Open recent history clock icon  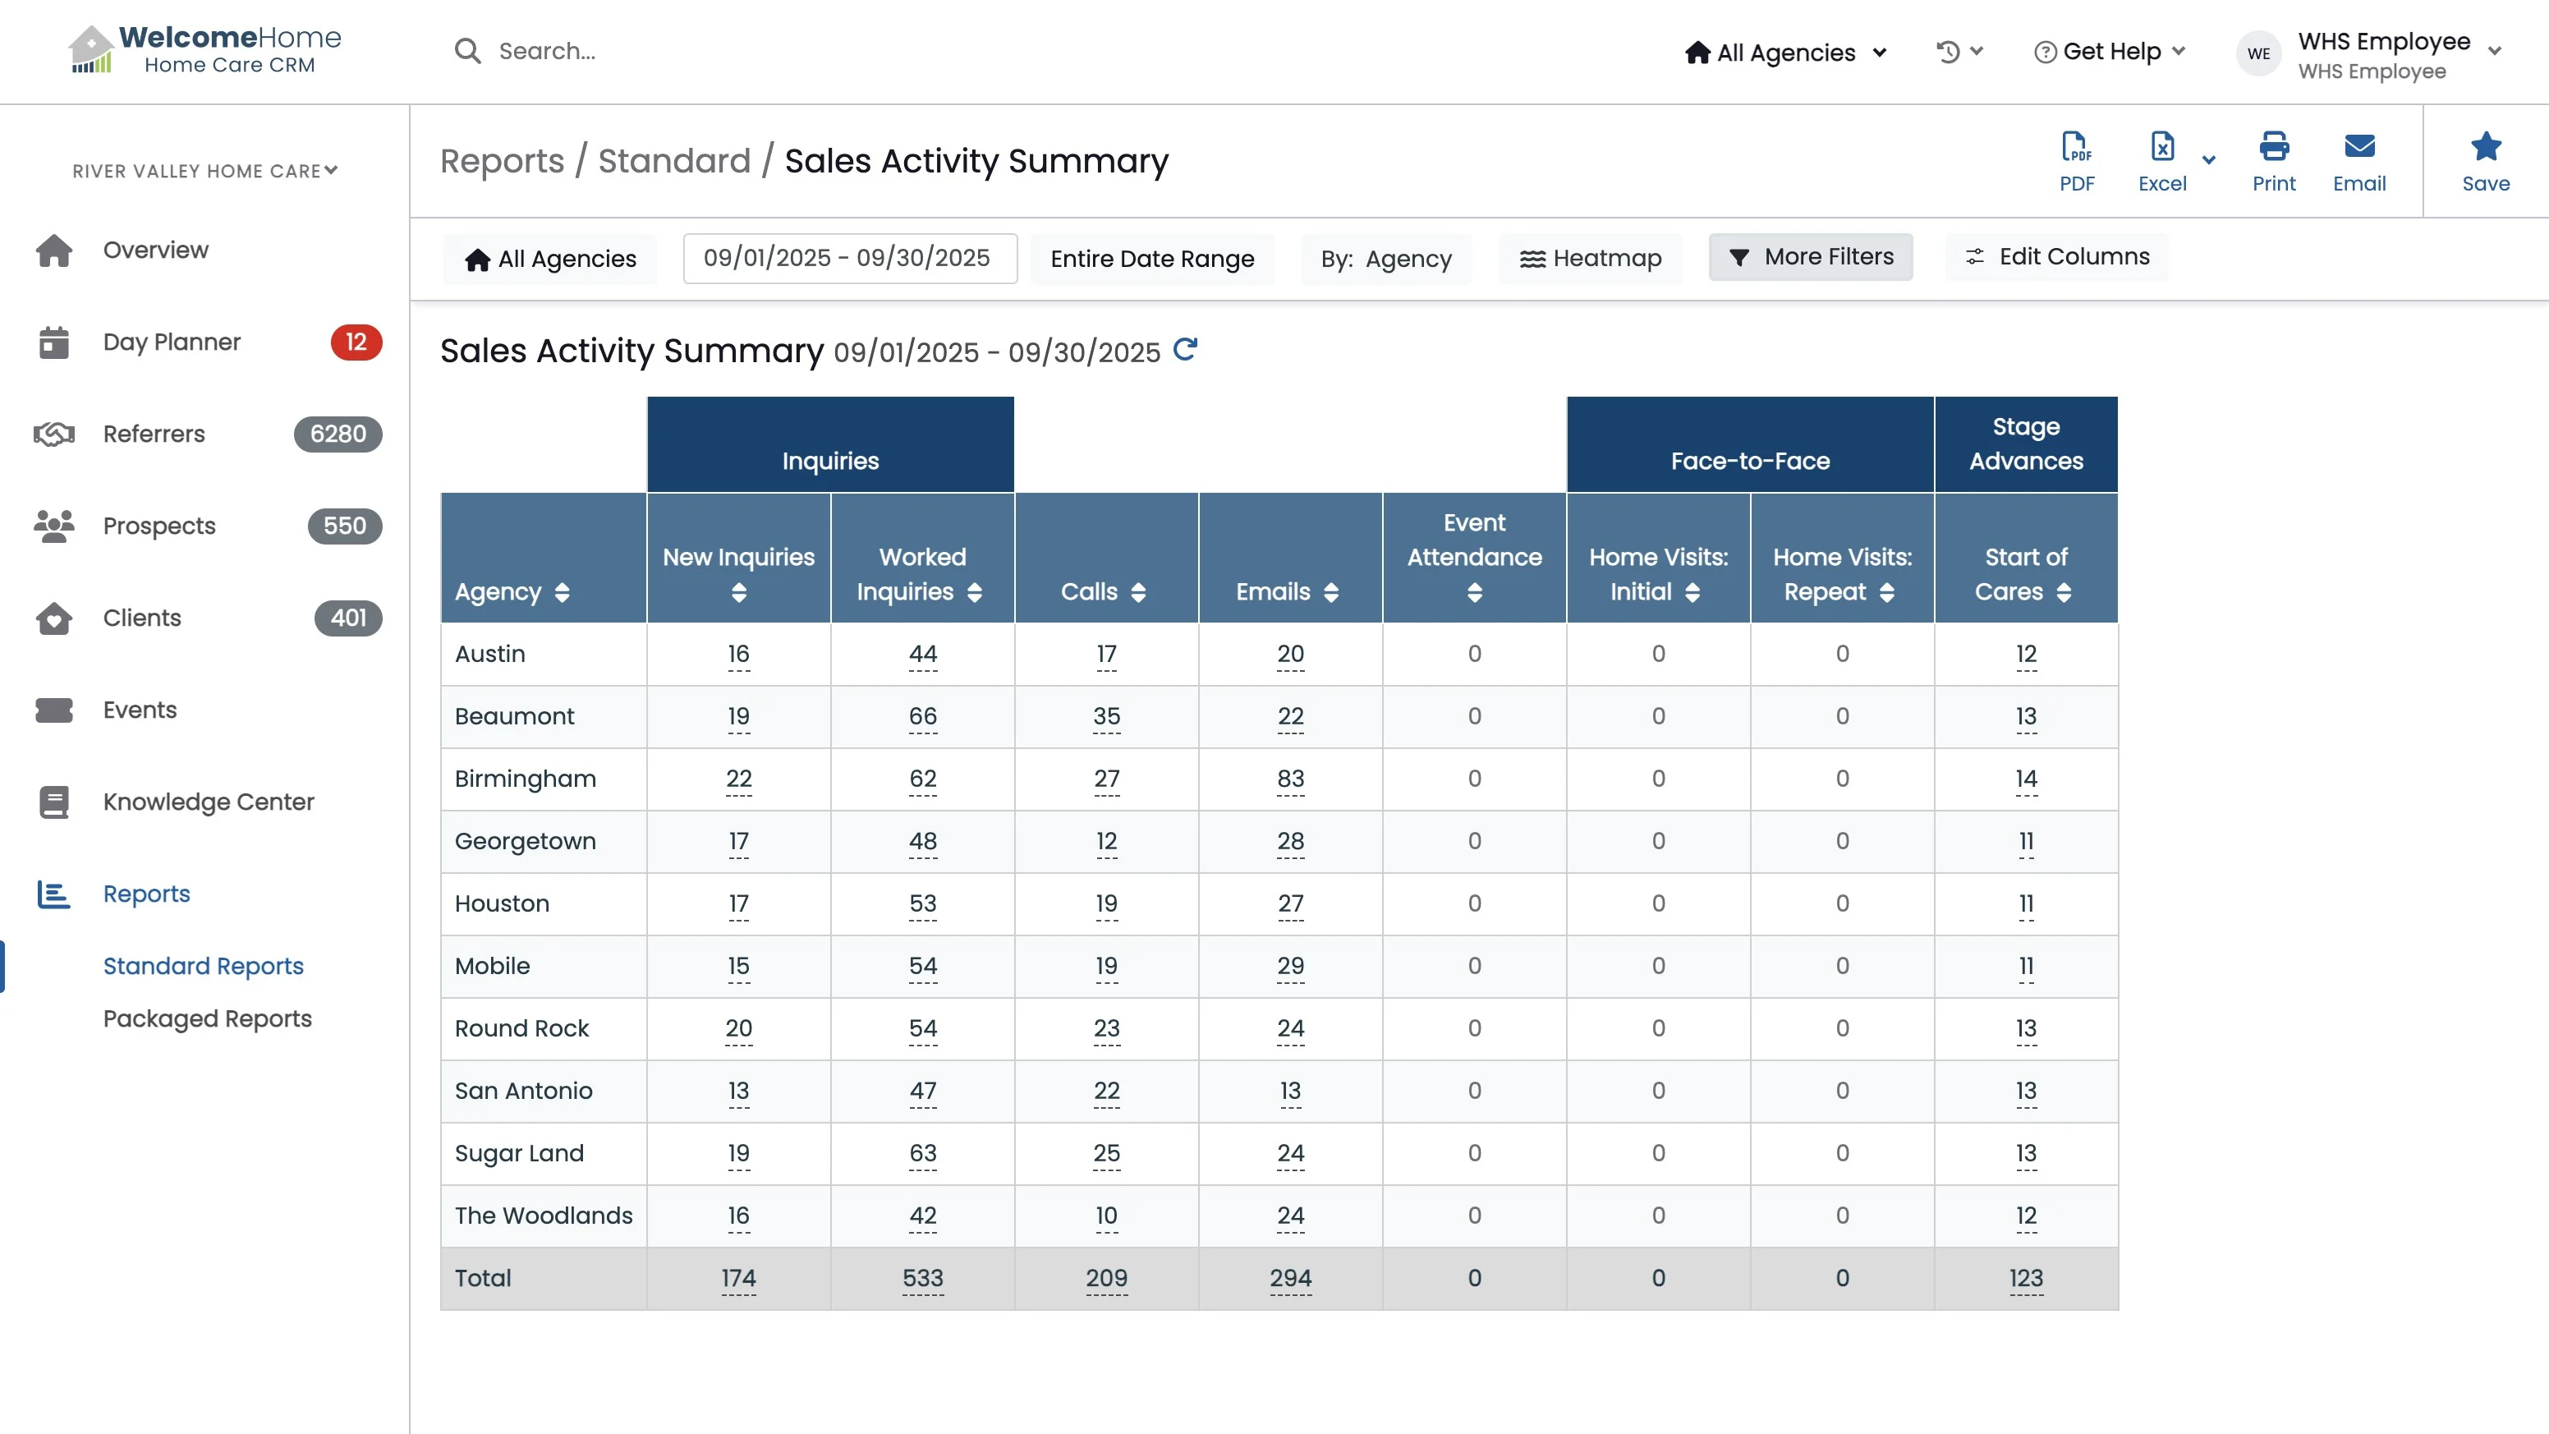tap(1949, 52)
